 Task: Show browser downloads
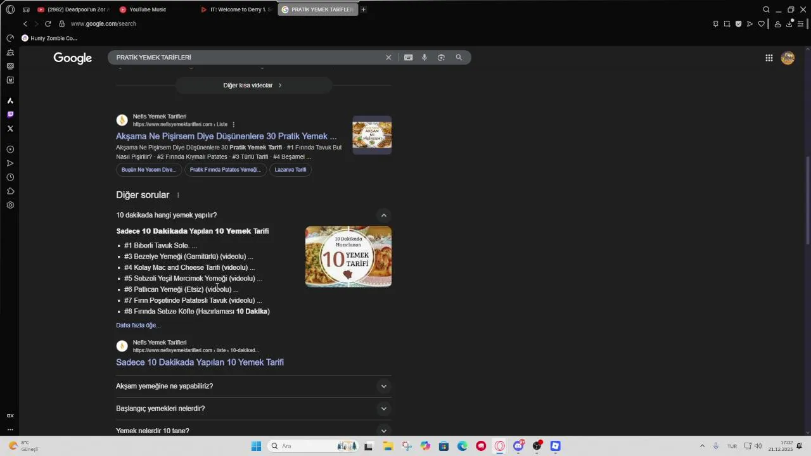click(x=789, y=24)
